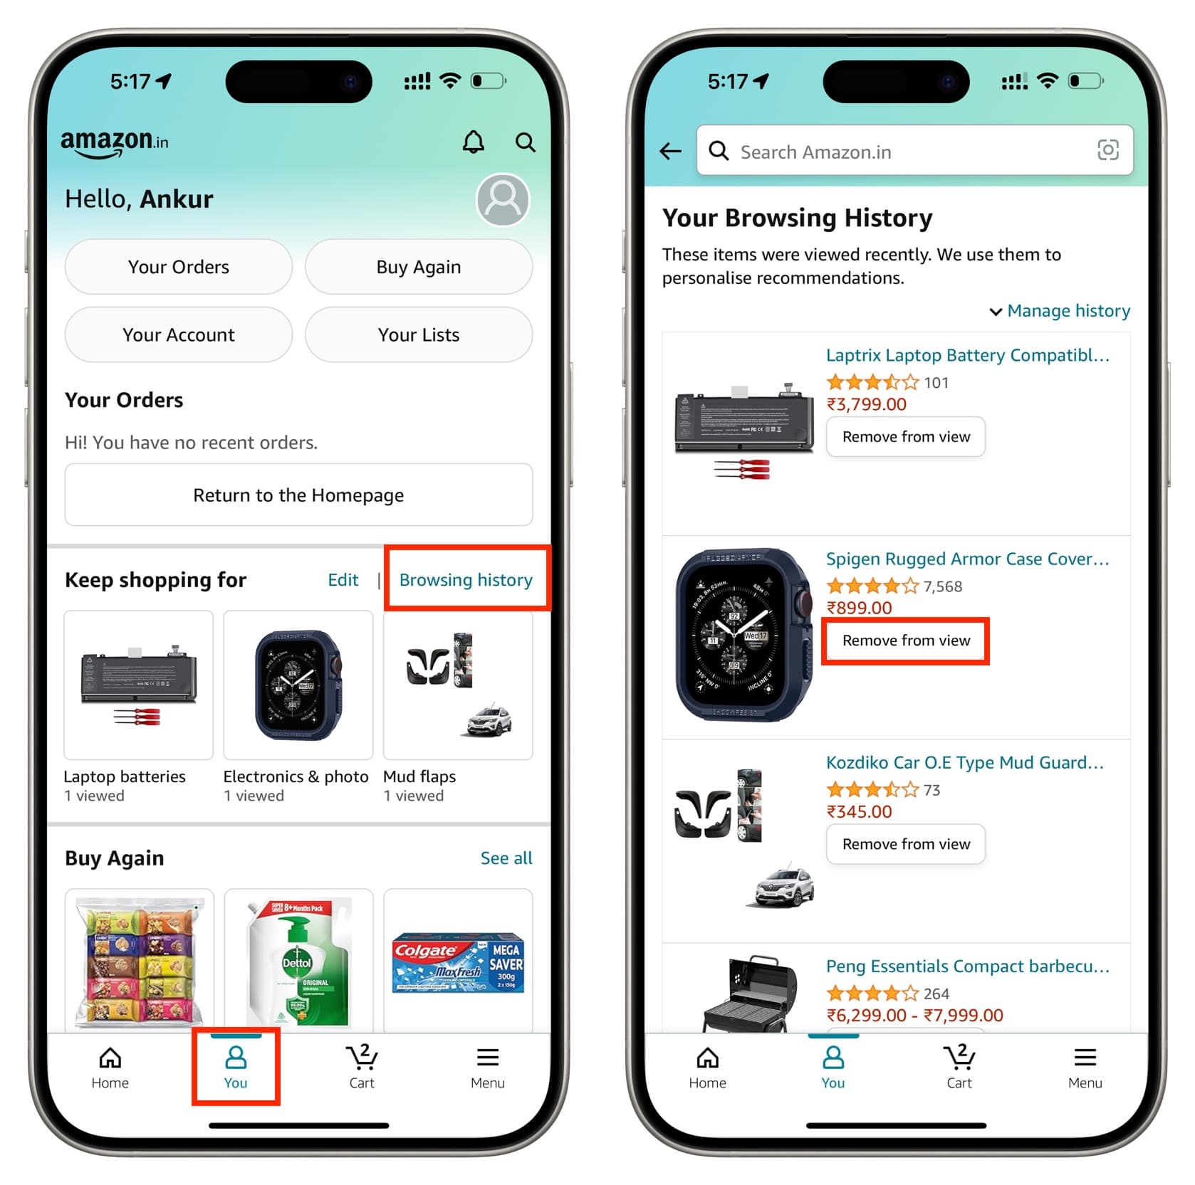
Task: Open the Browsing history link
Action: pyautogui.click(x=466, y=580)
